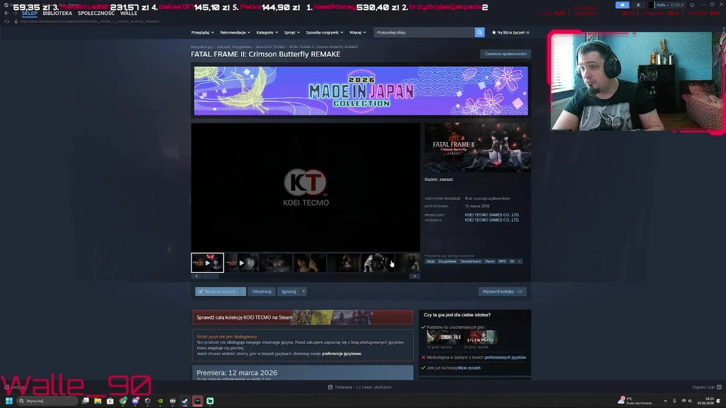Image resolution: width=726 pixels, height=408 pixels.
Task: Open the Kategorie dropdown menu
Action: click(x=267, y=32)
